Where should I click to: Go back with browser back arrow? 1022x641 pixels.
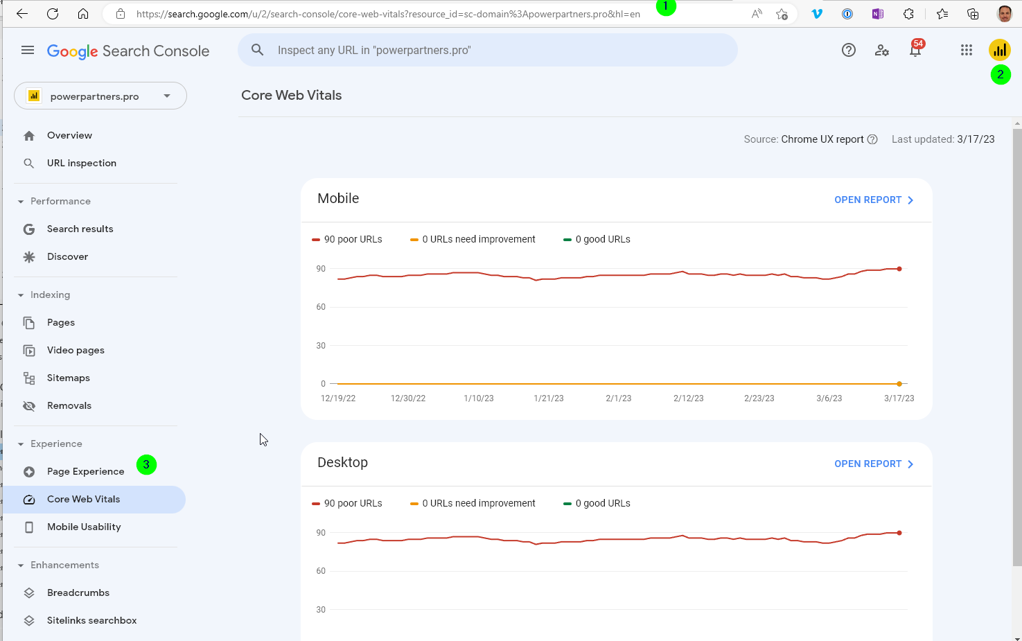tap(22, 14)
